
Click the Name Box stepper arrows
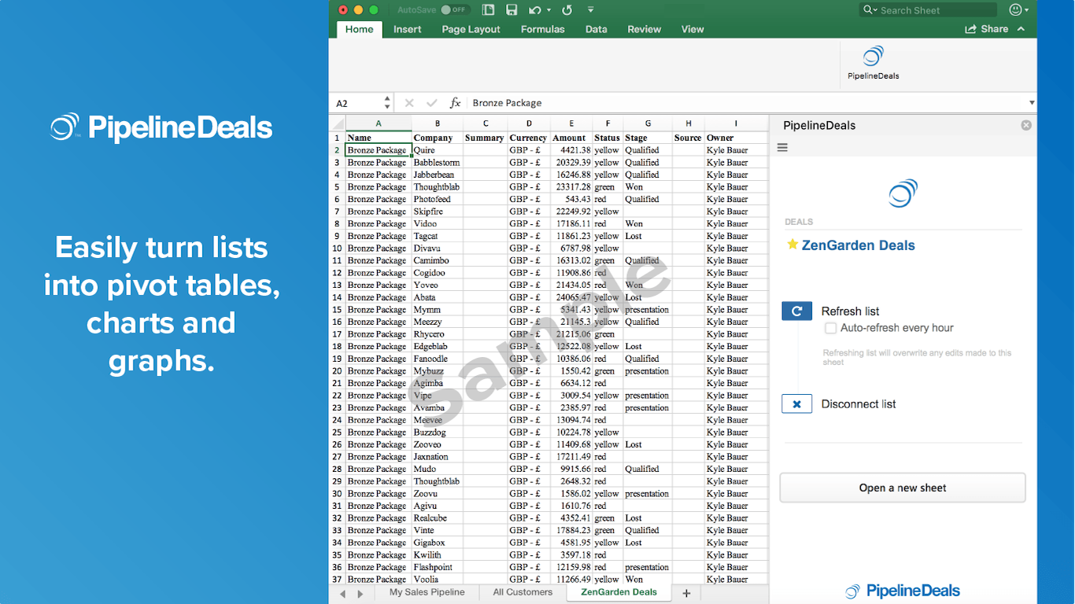click(x=387, y=103)
